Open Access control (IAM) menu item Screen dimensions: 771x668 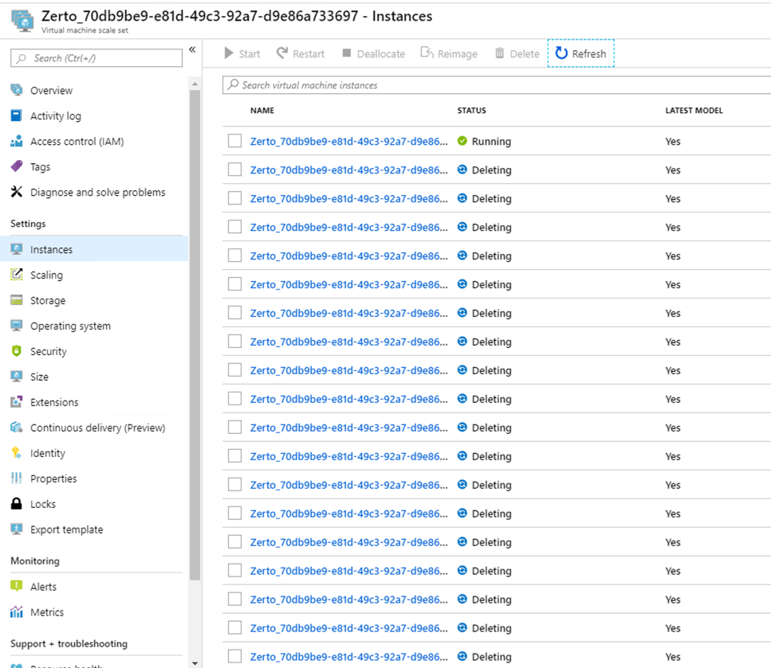point(77,142)
